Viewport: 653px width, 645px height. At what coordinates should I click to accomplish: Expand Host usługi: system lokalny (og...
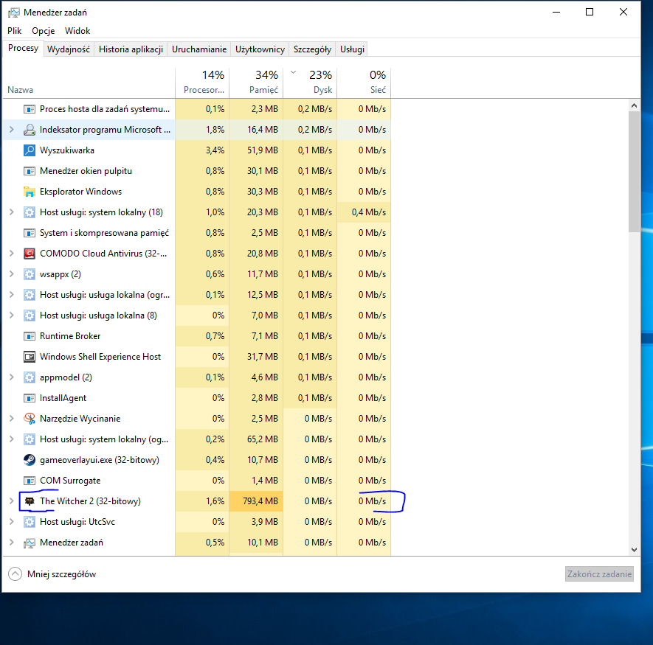pyautogui.click(x=12, y=439)
